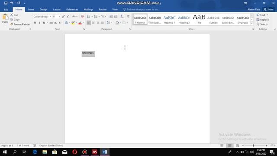Click the bulleted list icon
The width and height of the screenshot is (277, 156).
click(89, 16)
